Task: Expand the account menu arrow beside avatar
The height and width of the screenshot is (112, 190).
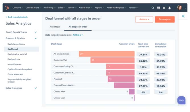Action: tap(185, 8)
